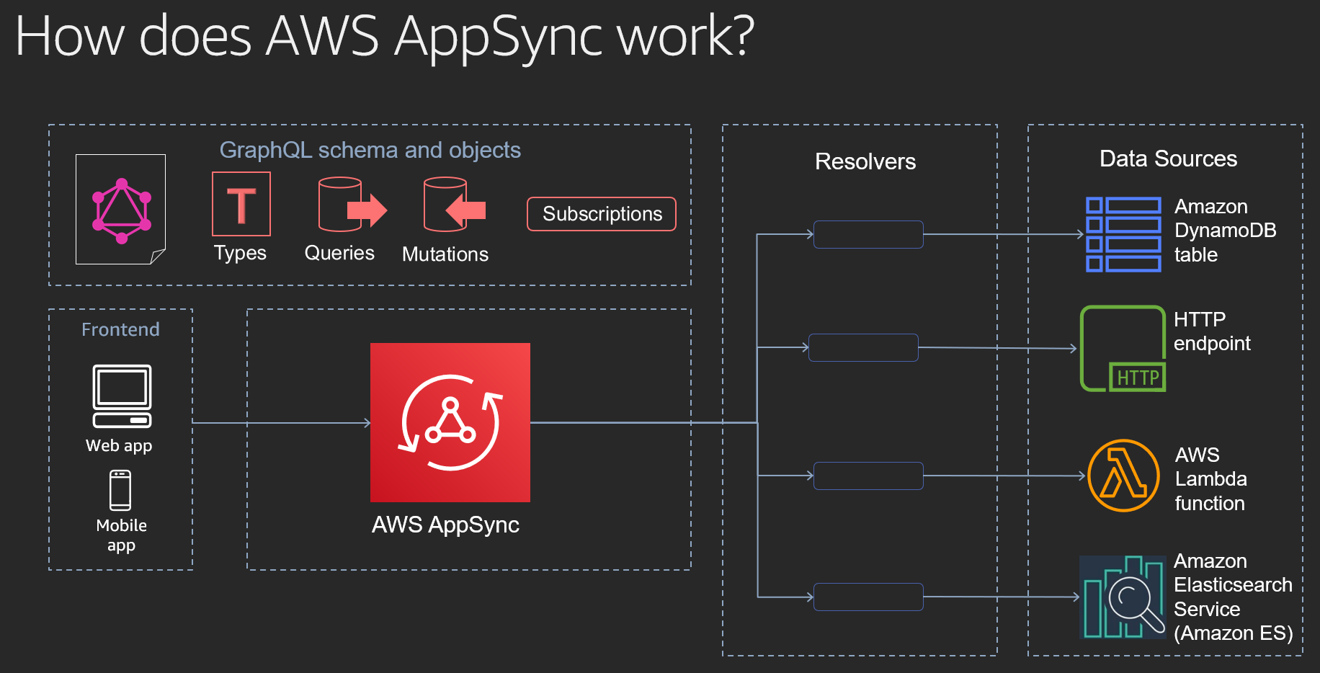Click the Amazon Elasticsearch Service icon
Screen dimensions: 1320x673
tap(1123, 597)
